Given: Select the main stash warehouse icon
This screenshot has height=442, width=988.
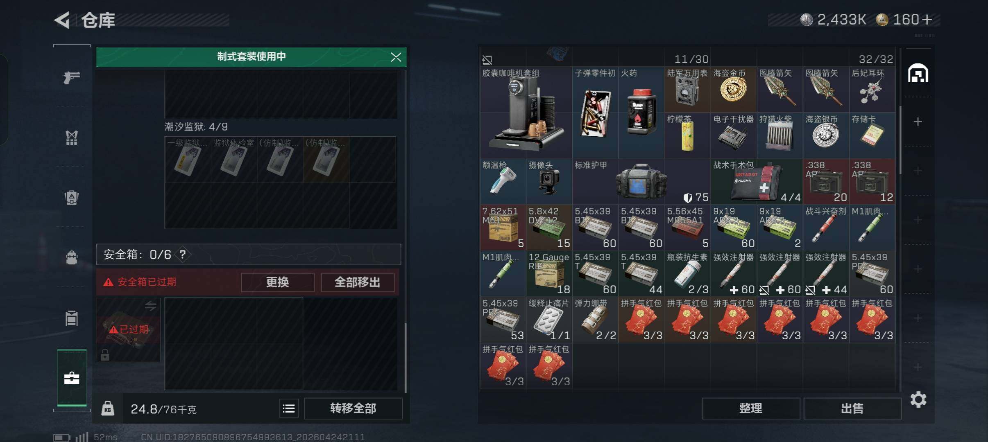Looking at the screenshot, I should 918,73.
